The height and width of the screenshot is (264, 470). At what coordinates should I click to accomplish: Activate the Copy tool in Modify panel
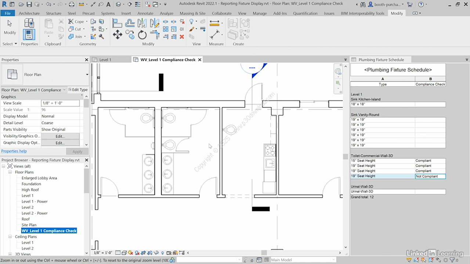click(x=130, y=34)
